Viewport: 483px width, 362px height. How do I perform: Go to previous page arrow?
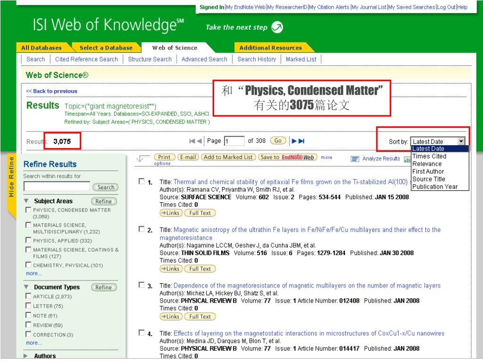click(x=200, y=141)
